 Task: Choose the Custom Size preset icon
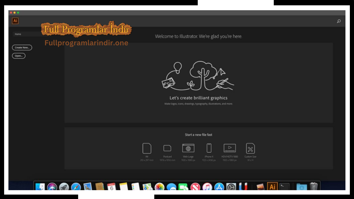click(x=250, y=148)
